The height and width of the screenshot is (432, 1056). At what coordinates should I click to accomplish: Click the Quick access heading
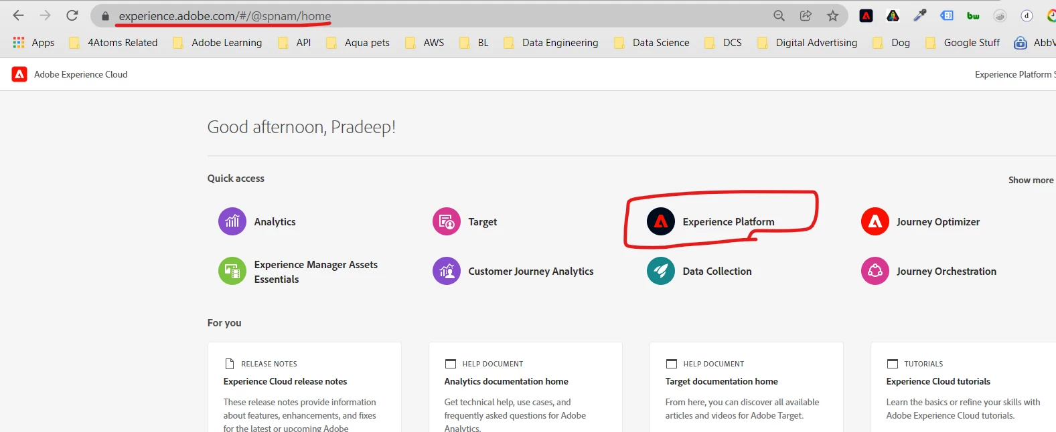tap(236, 179)
